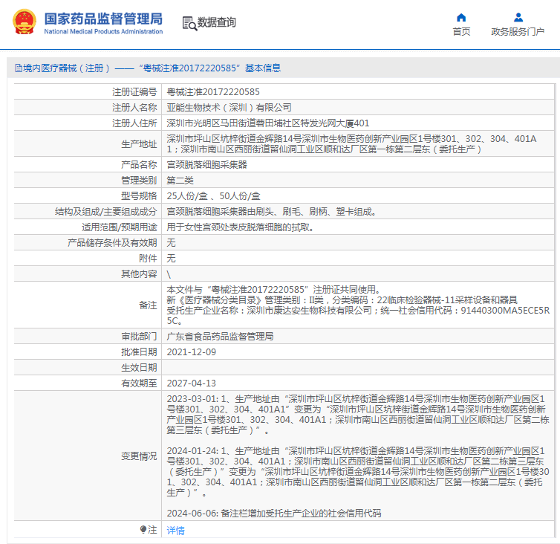Click the 有效期至 label

click(x=139, y=383)
